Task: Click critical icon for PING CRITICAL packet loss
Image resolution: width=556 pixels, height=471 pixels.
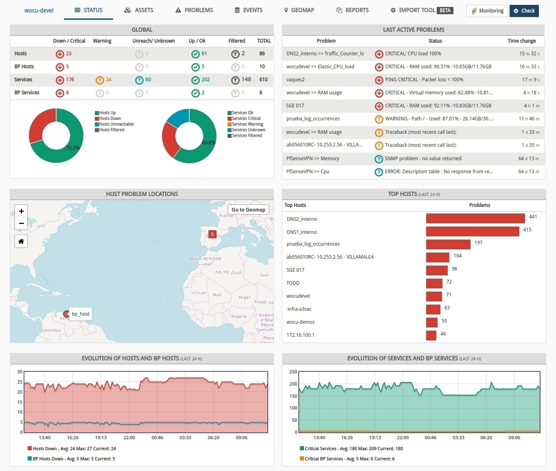Action: tap(379, 80)
